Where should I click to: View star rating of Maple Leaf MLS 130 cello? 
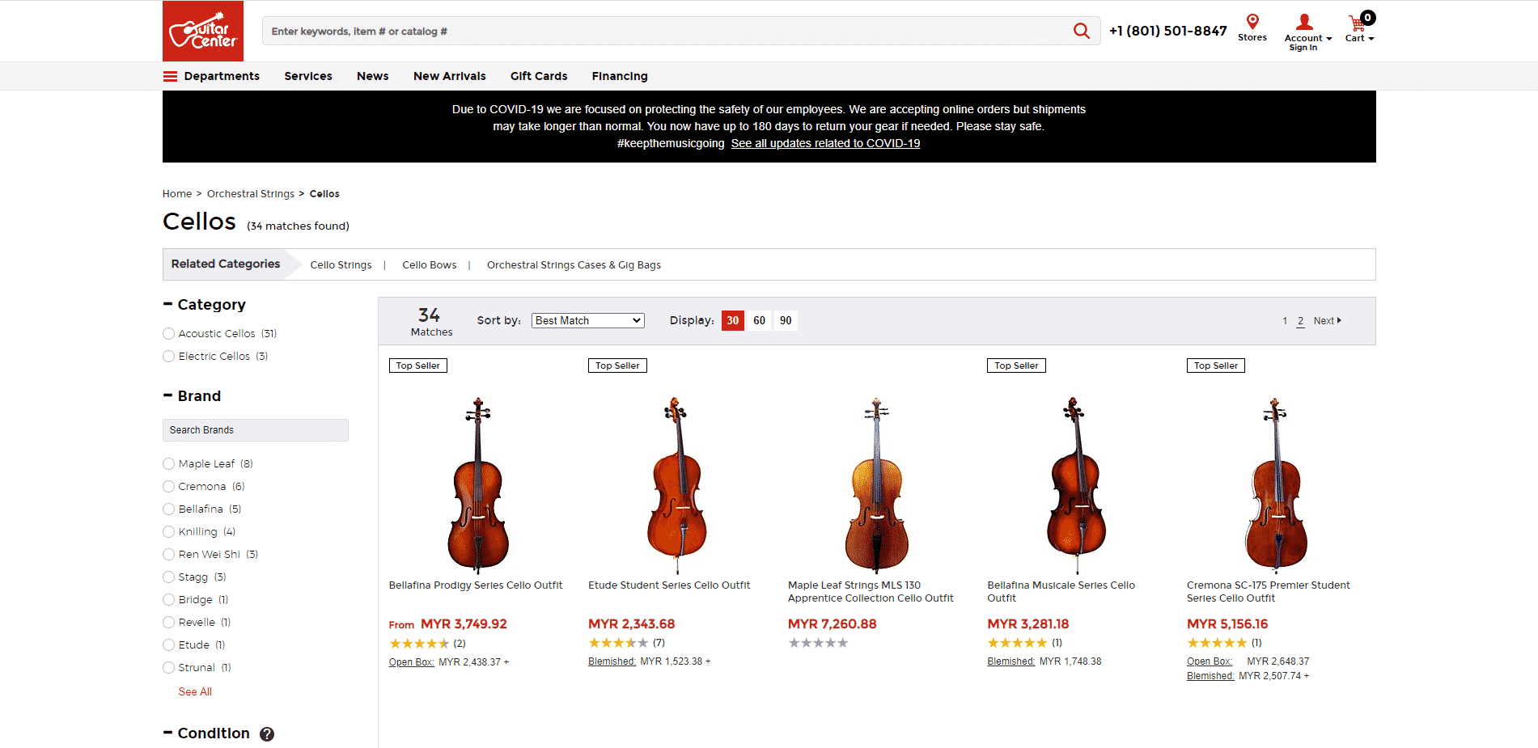(x=818, y=643)
